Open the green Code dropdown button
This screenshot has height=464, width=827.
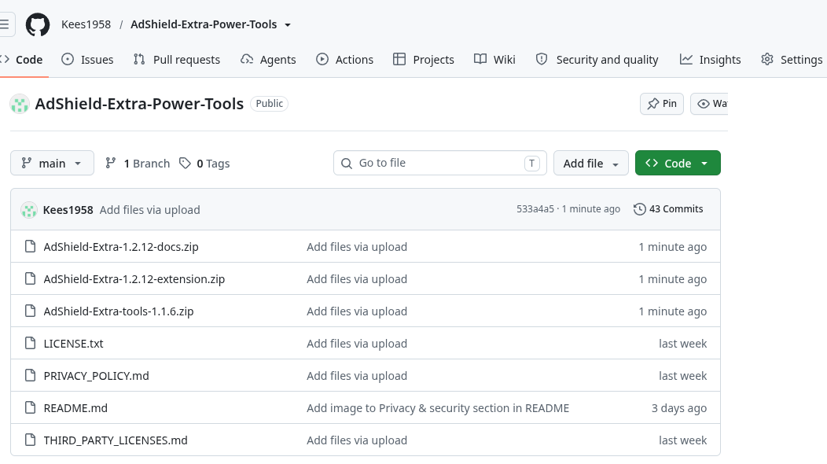coord(678,163)
